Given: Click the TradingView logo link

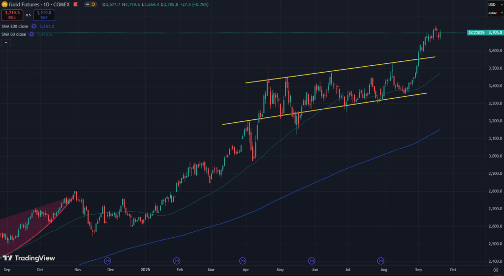Looking at the screenshot, I should (28, 258).
